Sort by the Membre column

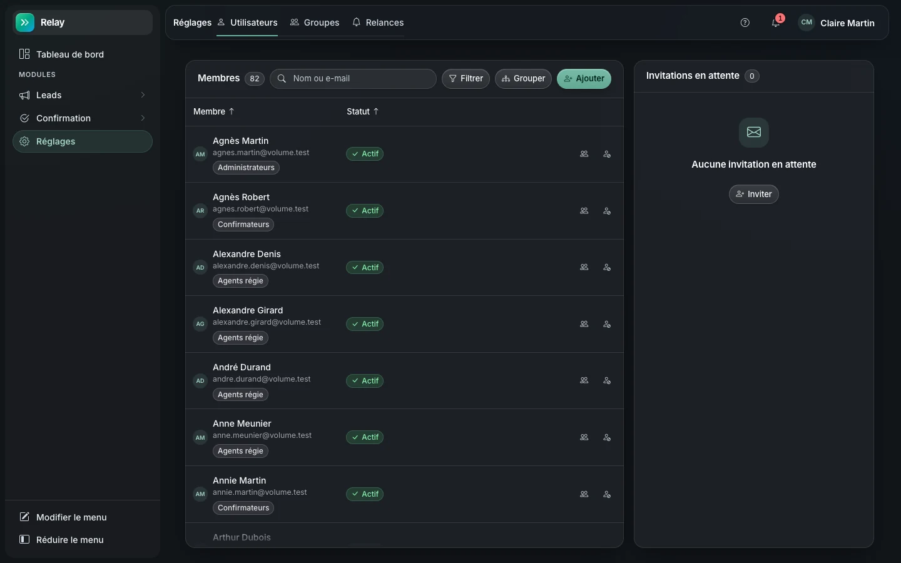214,111
